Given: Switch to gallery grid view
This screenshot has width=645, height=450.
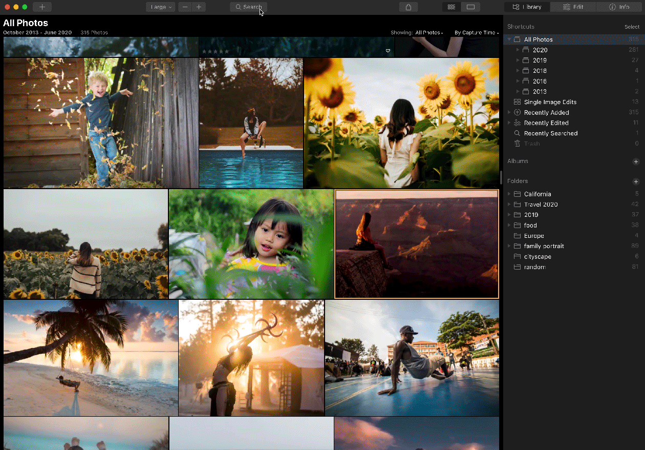Looking at the screenshot, I should click(x=451, y=7).
